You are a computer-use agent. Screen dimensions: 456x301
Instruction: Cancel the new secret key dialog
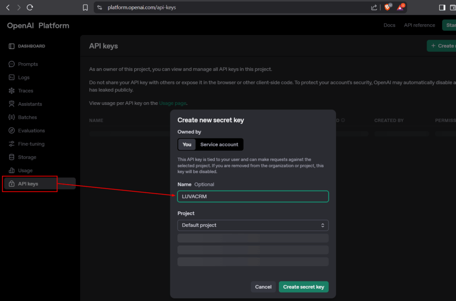(x=263, y=287)
